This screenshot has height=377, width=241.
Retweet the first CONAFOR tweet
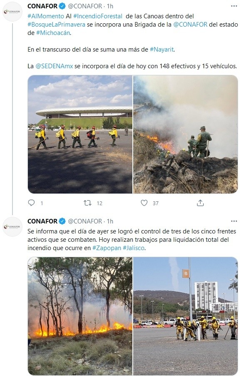[x=87, y=203]
